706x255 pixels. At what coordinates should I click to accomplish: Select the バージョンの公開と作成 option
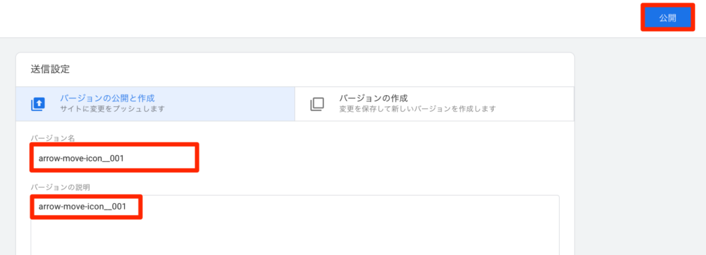pyautogui.click(x=155, y=104)
